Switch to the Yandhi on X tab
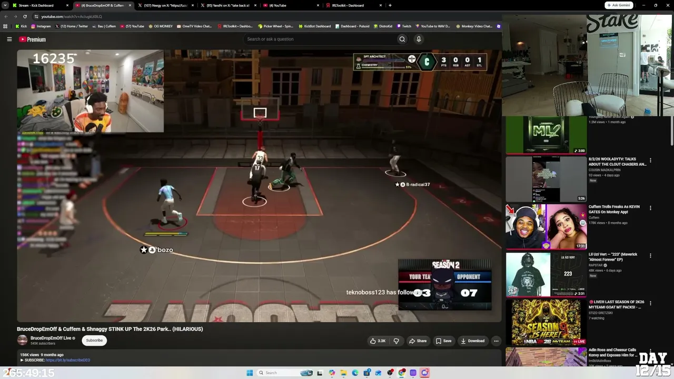 click(x=228, y=5)
